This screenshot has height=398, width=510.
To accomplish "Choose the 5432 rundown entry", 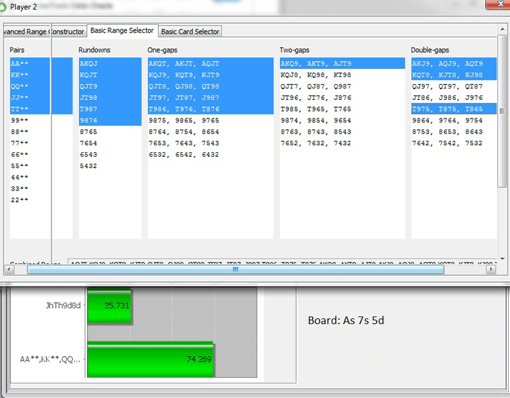I will (89, 166).
